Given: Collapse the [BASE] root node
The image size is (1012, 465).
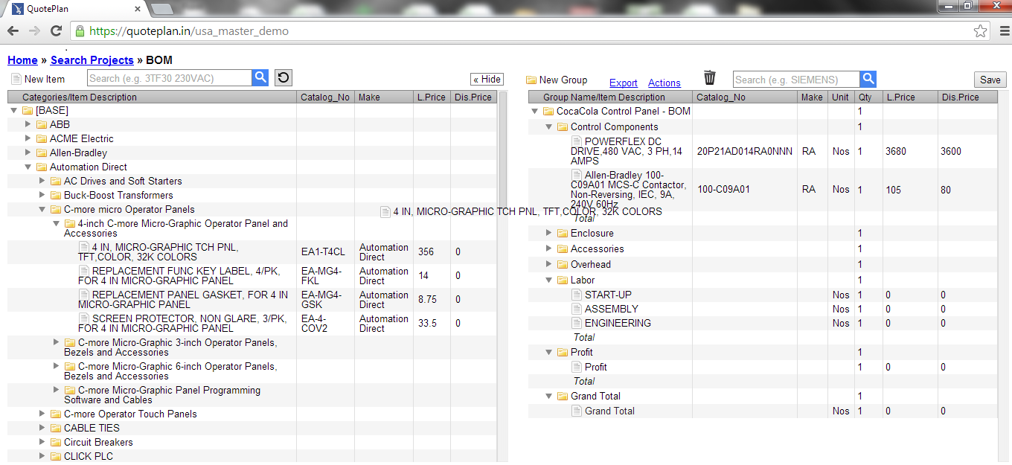Looking at the screenshot, I should pyautogui.click(x=14, y=110).
